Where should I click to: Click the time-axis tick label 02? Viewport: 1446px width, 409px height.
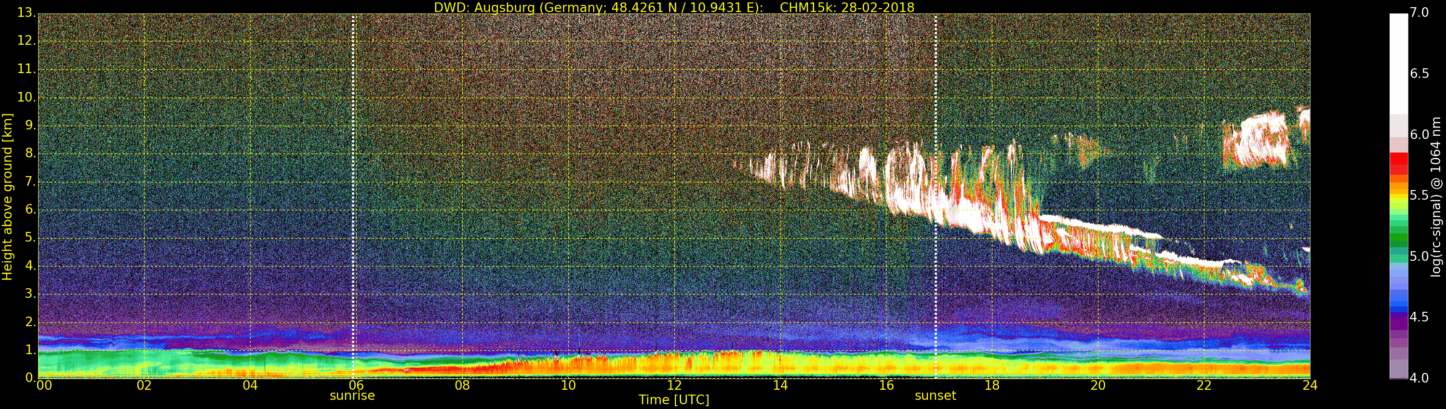pos(144,385)
